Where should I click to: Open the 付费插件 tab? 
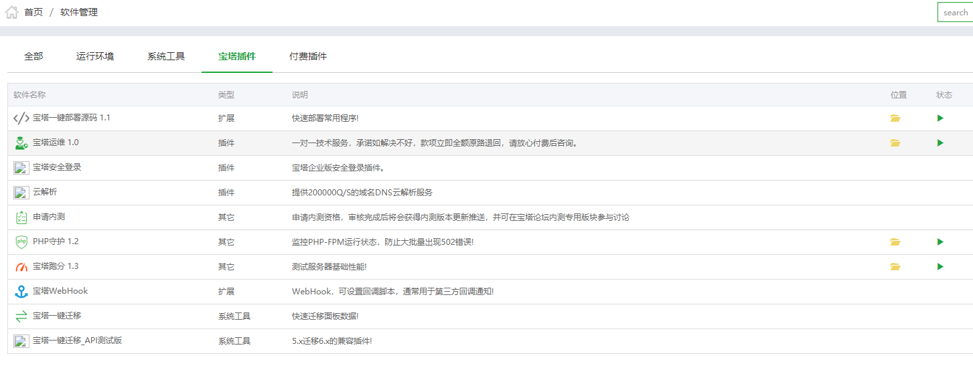click(308, 57)
